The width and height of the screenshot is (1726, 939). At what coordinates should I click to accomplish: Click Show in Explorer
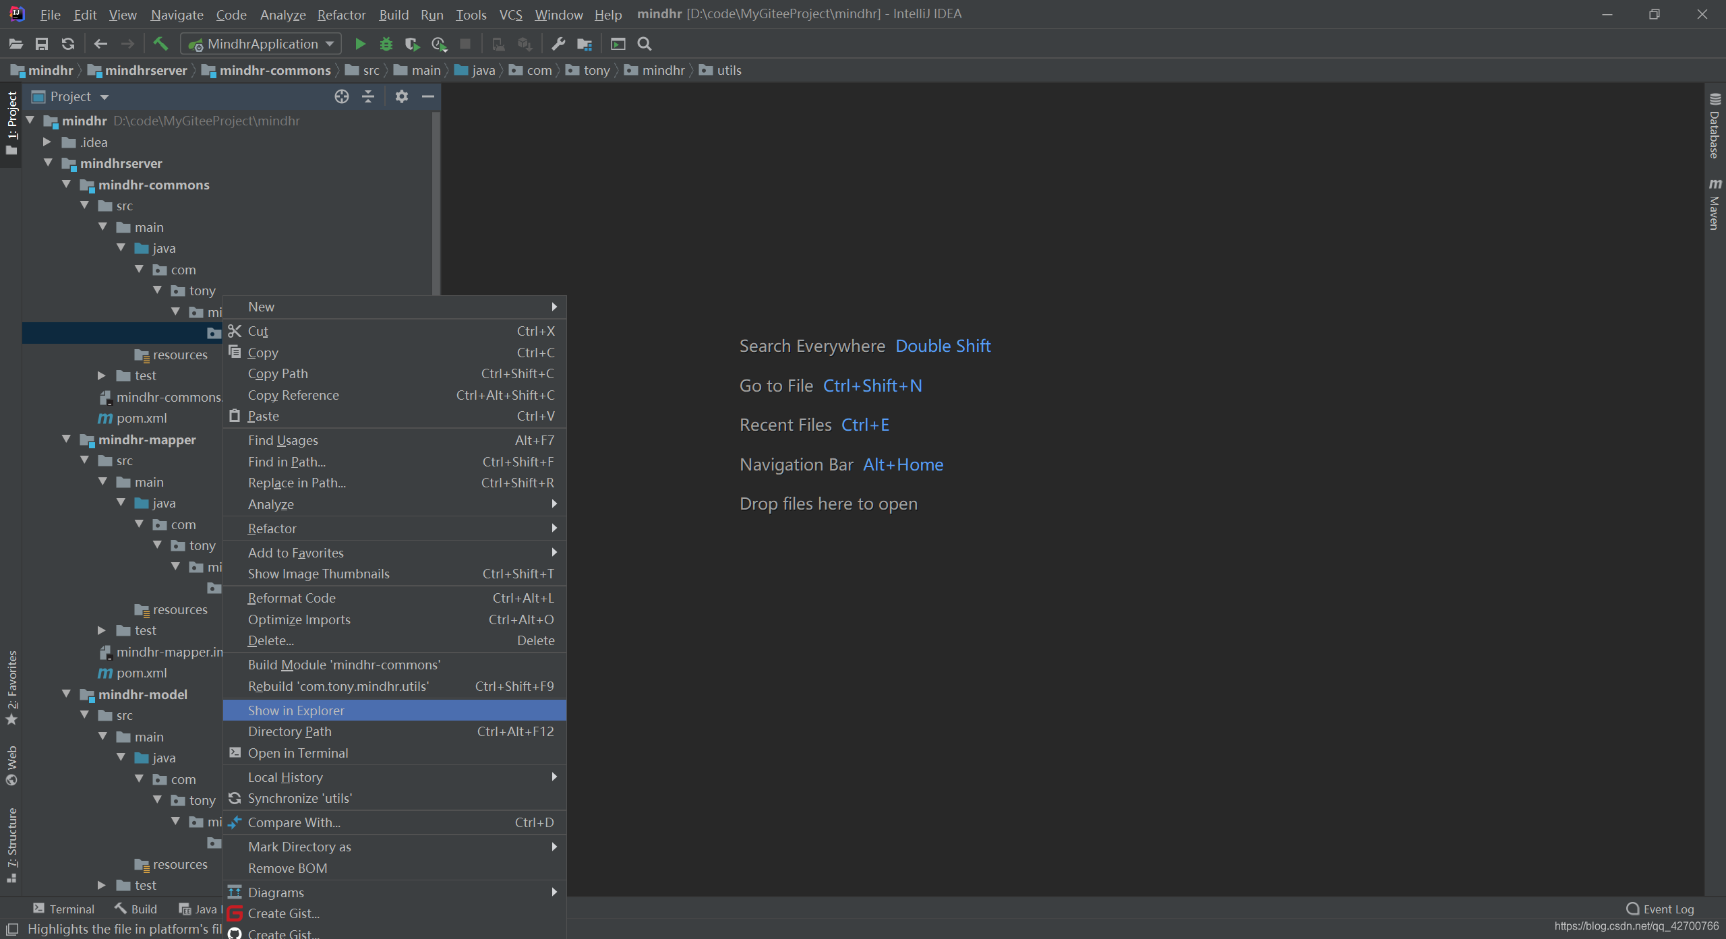click(x=394, y=710)
